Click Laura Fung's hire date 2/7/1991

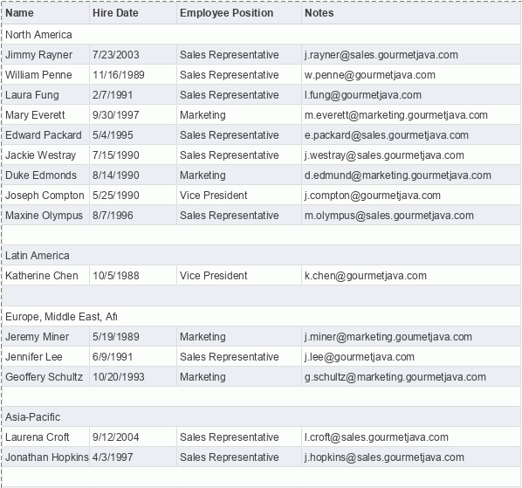click(113, 95)
